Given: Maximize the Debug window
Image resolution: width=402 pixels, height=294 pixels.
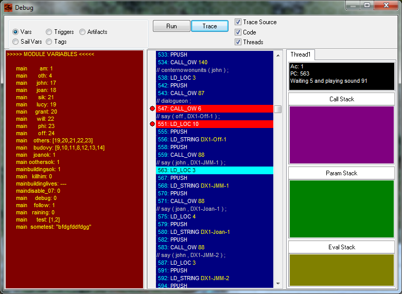Looking at the screenshot, I should point(367,5).
